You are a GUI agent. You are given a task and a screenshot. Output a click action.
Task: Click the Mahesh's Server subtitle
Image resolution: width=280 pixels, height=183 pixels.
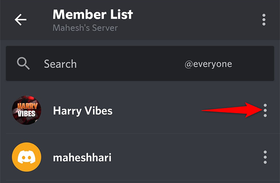coord(85,28)
